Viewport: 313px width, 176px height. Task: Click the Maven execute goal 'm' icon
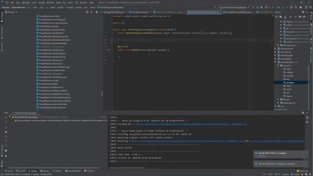pyautogui.click(x=300, y=17)
